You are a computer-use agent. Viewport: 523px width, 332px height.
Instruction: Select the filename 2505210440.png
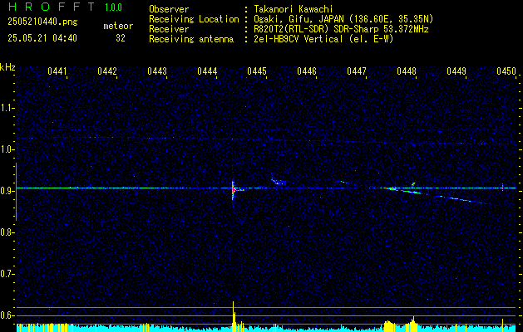coord(42,22)
